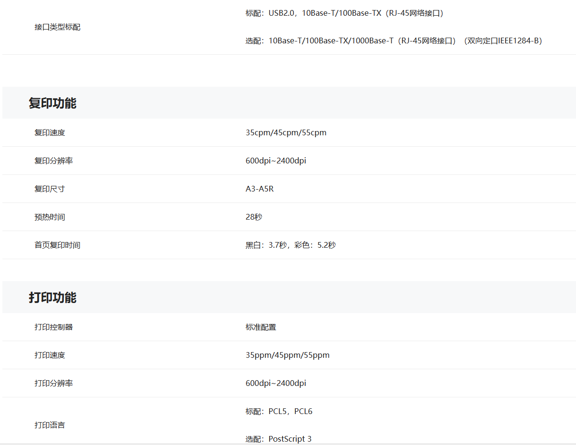Screen dimensions: 576x445
Task: Click the 35cpm/45cpm/55cpm value
Action: coord(286,132)
